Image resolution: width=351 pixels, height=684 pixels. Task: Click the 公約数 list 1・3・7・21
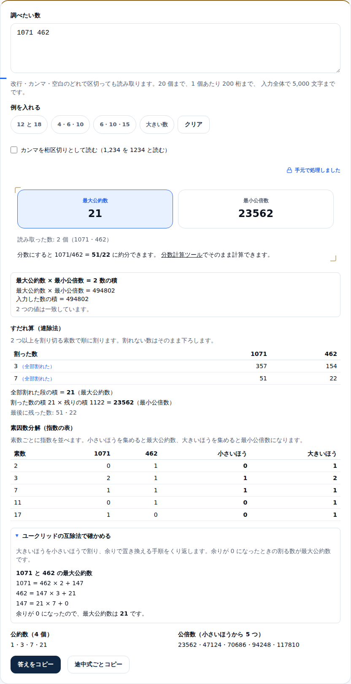tap(29, 645)
